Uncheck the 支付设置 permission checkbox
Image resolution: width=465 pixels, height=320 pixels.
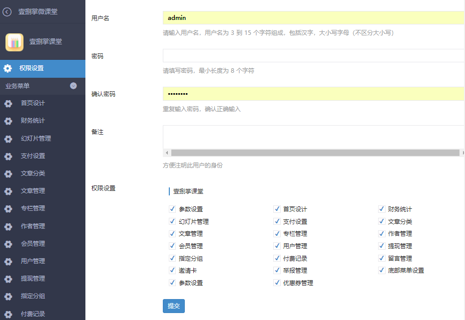pyautogui.click(x=277, y=221)
